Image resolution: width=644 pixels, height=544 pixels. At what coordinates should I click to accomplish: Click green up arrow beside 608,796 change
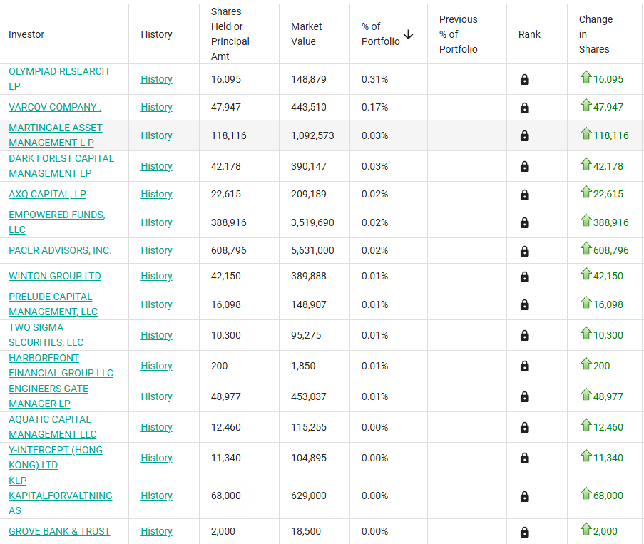pyautogui.click(x=586, y=248)
